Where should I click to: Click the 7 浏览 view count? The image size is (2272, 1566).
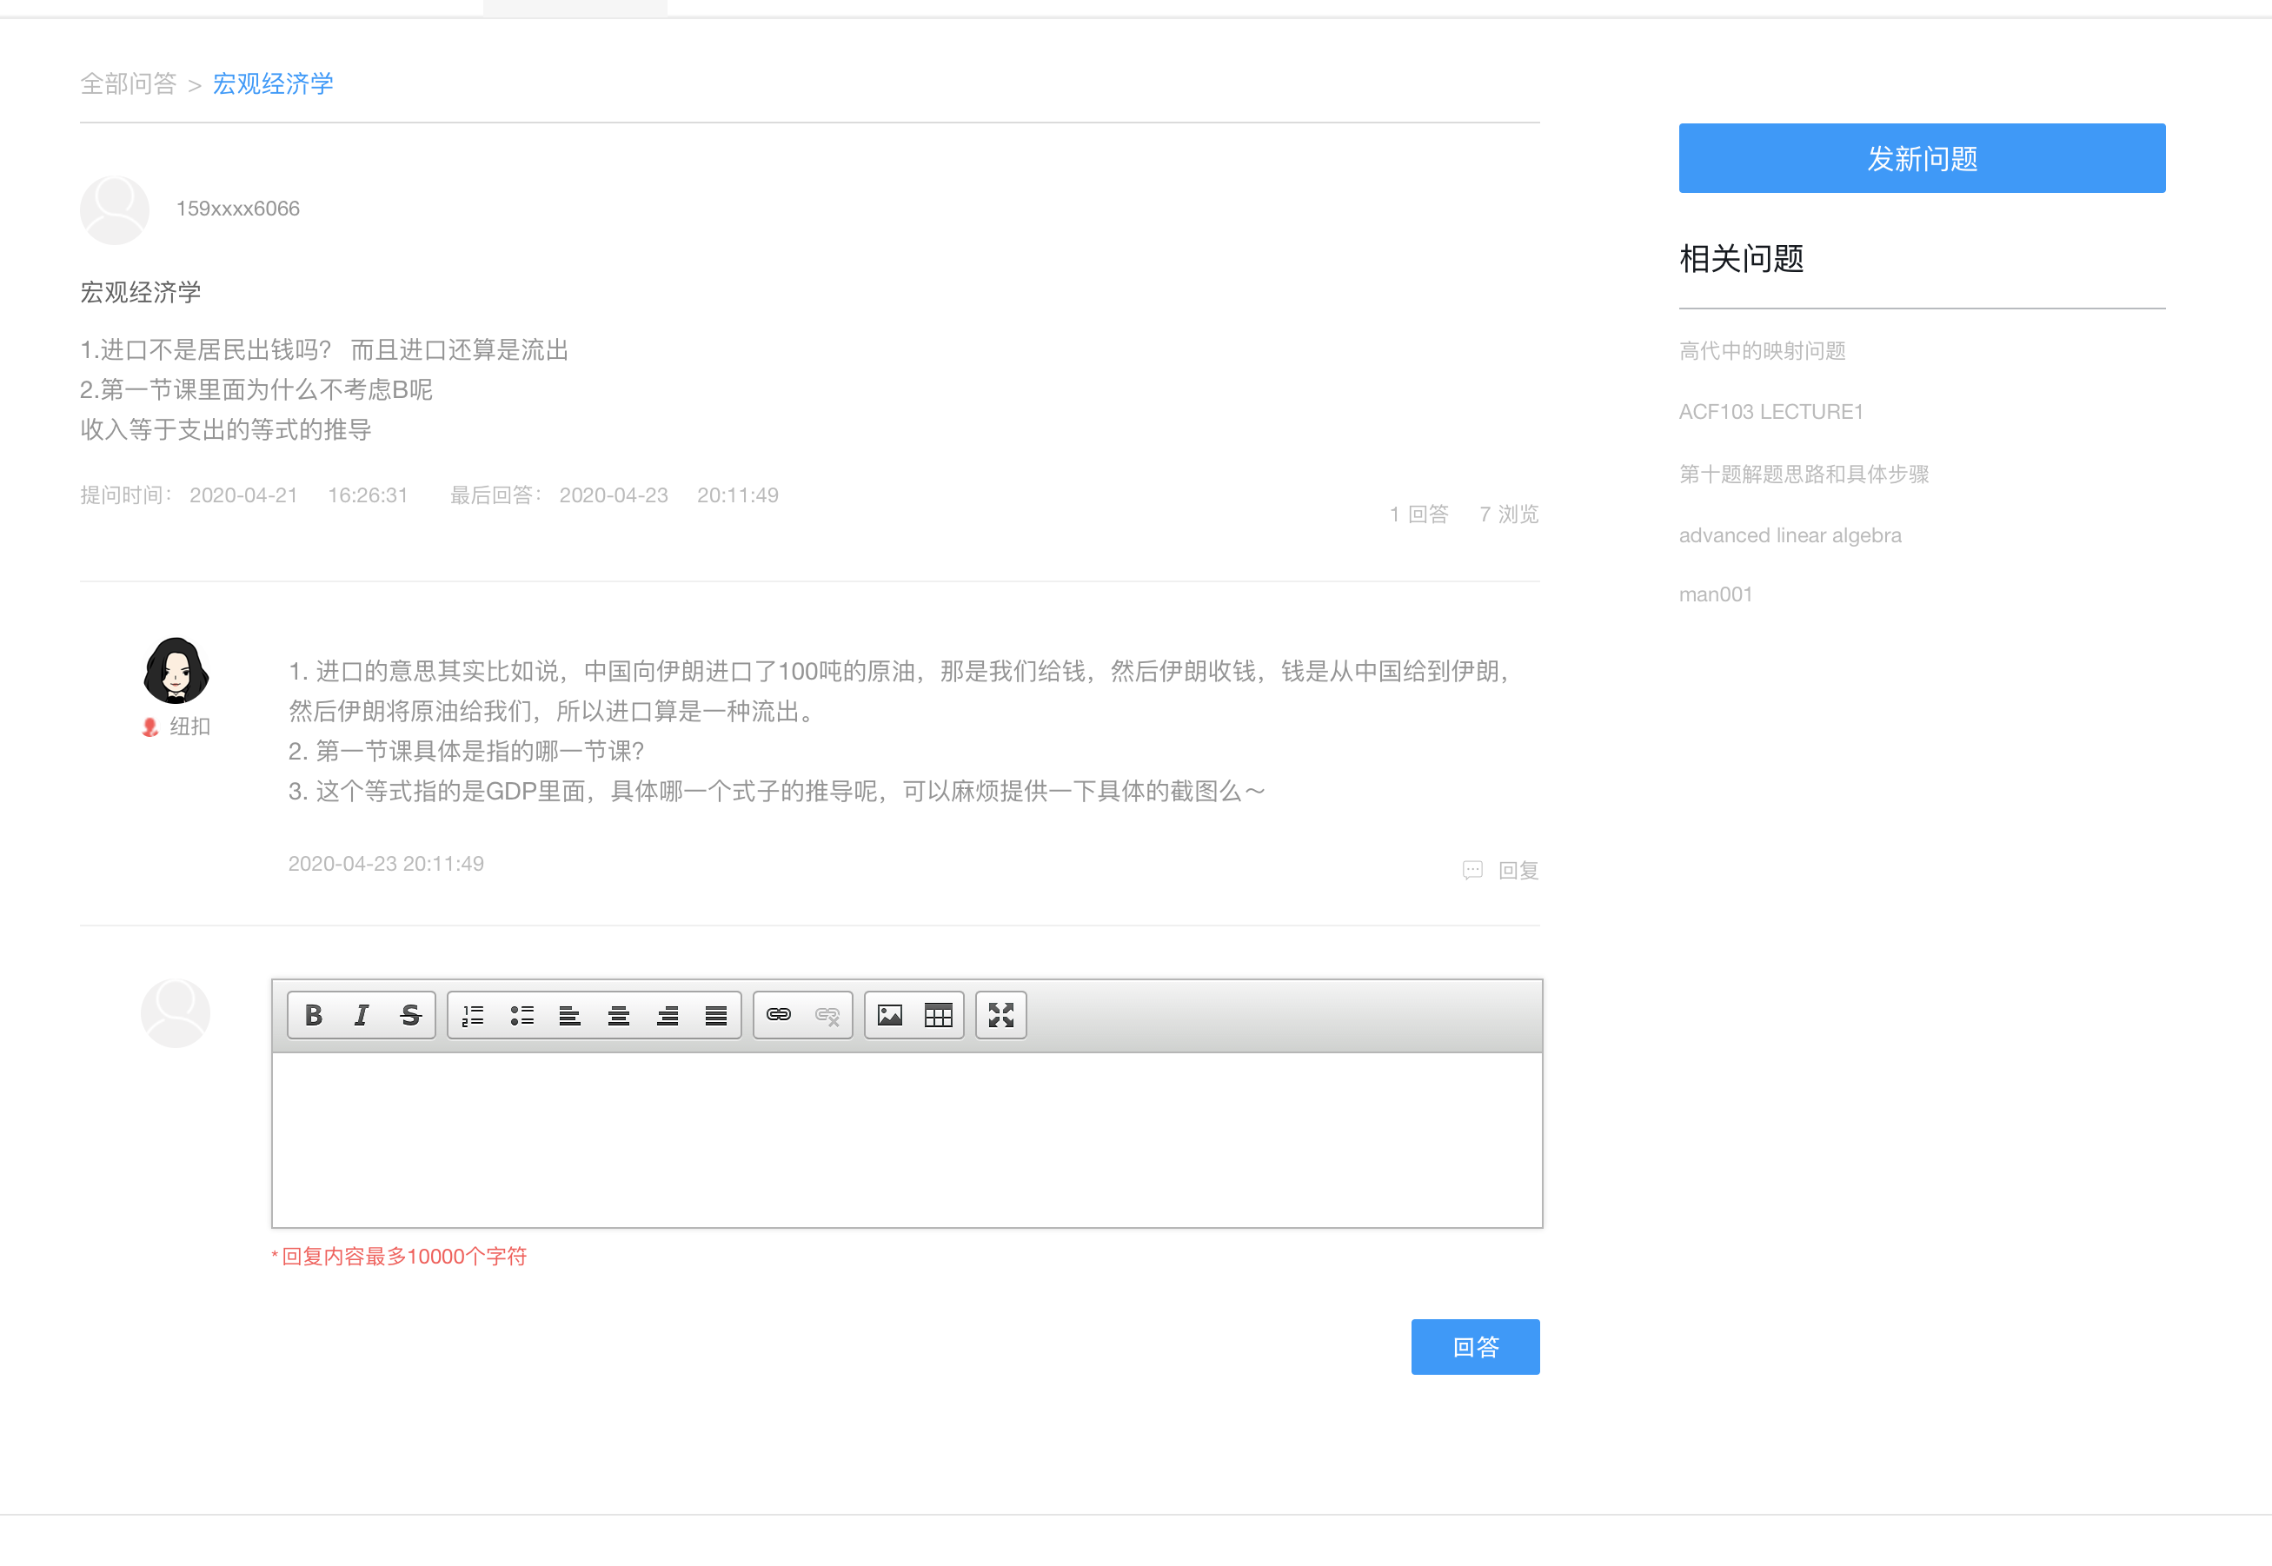(1510, 514)
